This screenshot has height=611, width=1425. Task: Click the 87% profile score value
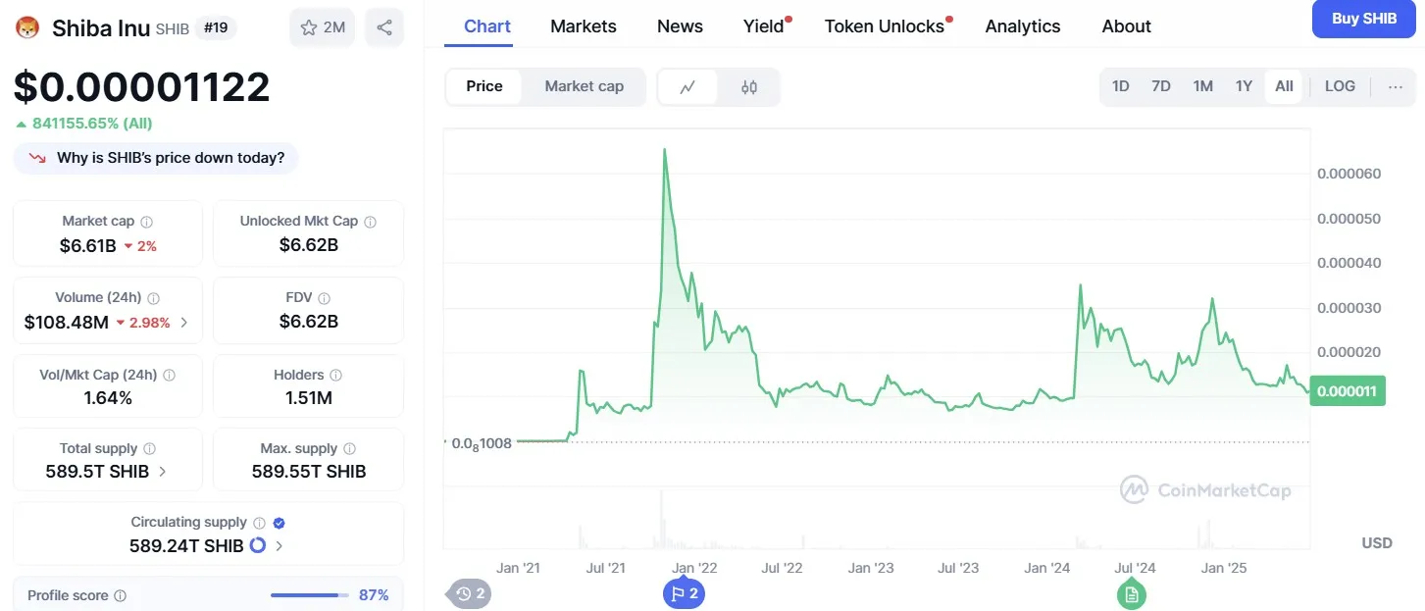(374, 595)
